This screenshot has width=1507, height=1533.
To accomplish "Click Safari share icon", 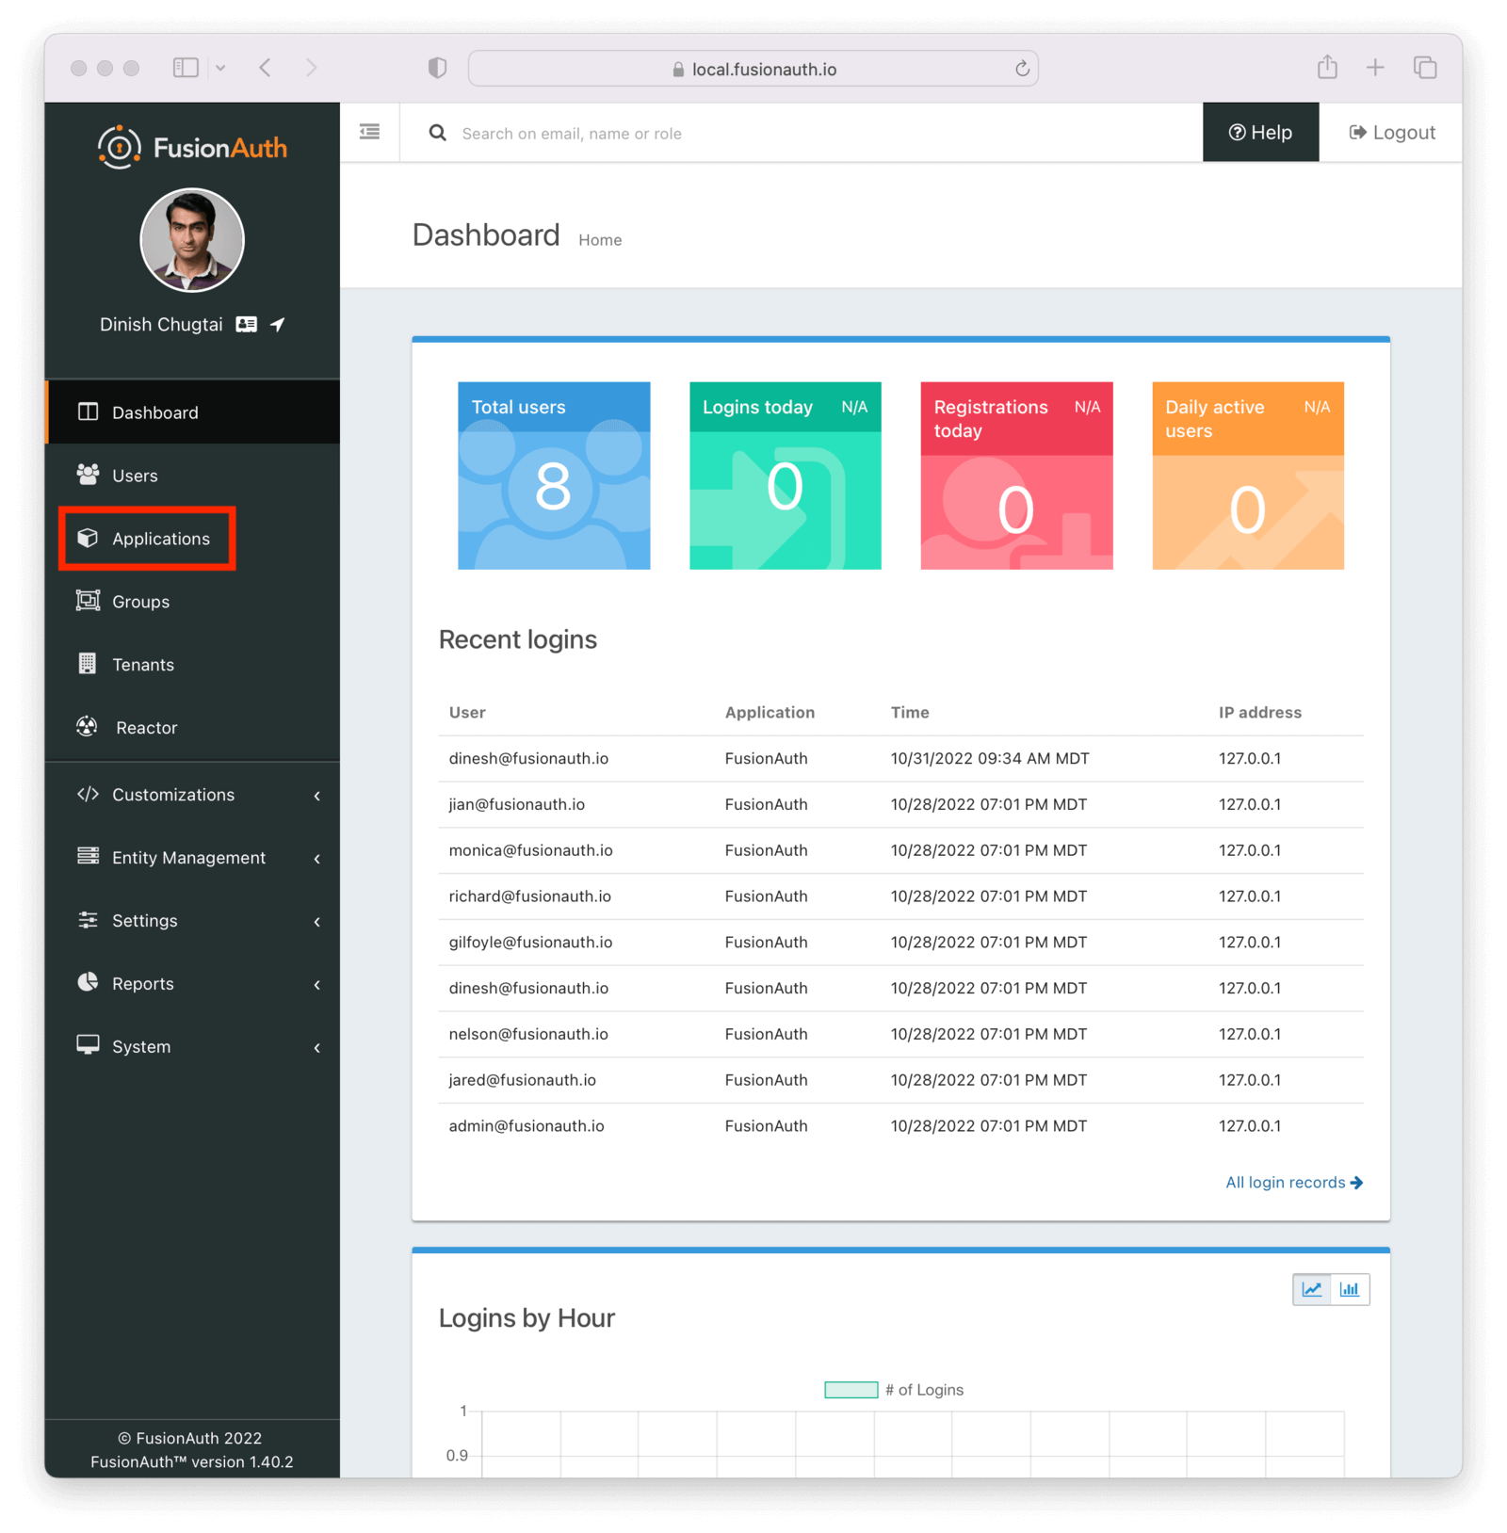I will point(1327,67).
